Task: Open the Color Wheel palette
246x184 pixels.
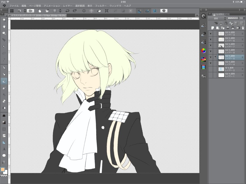Action: point(204,51)
